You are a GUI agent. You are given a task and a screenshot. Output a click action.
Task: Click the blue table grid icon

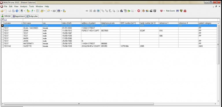(x=59, y=11)
